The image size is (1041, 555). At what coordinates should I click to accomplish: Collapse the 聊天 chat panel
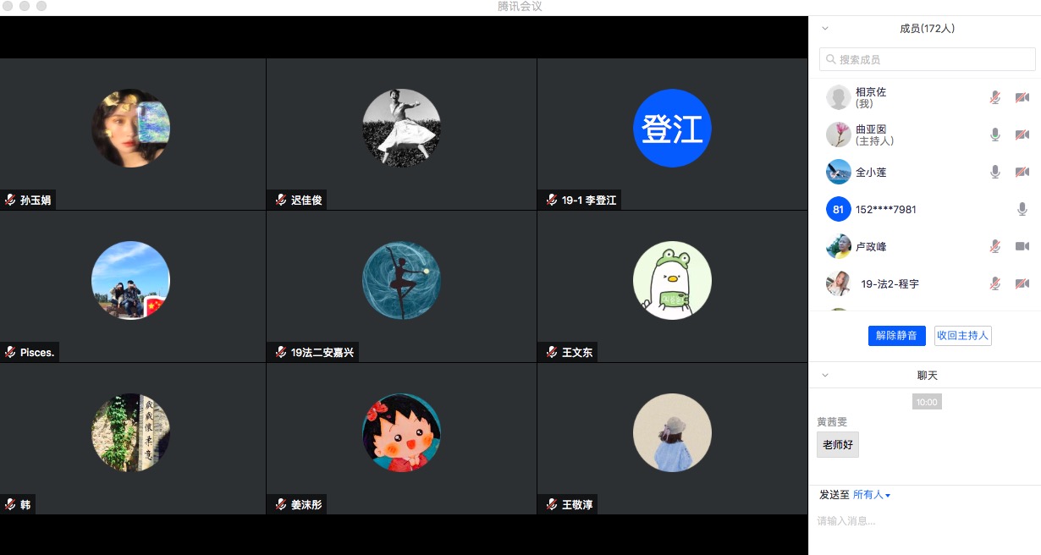825,376
